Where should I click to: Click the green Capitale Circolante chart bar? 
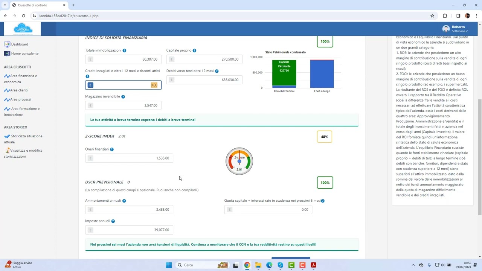[x=284, y=72]
